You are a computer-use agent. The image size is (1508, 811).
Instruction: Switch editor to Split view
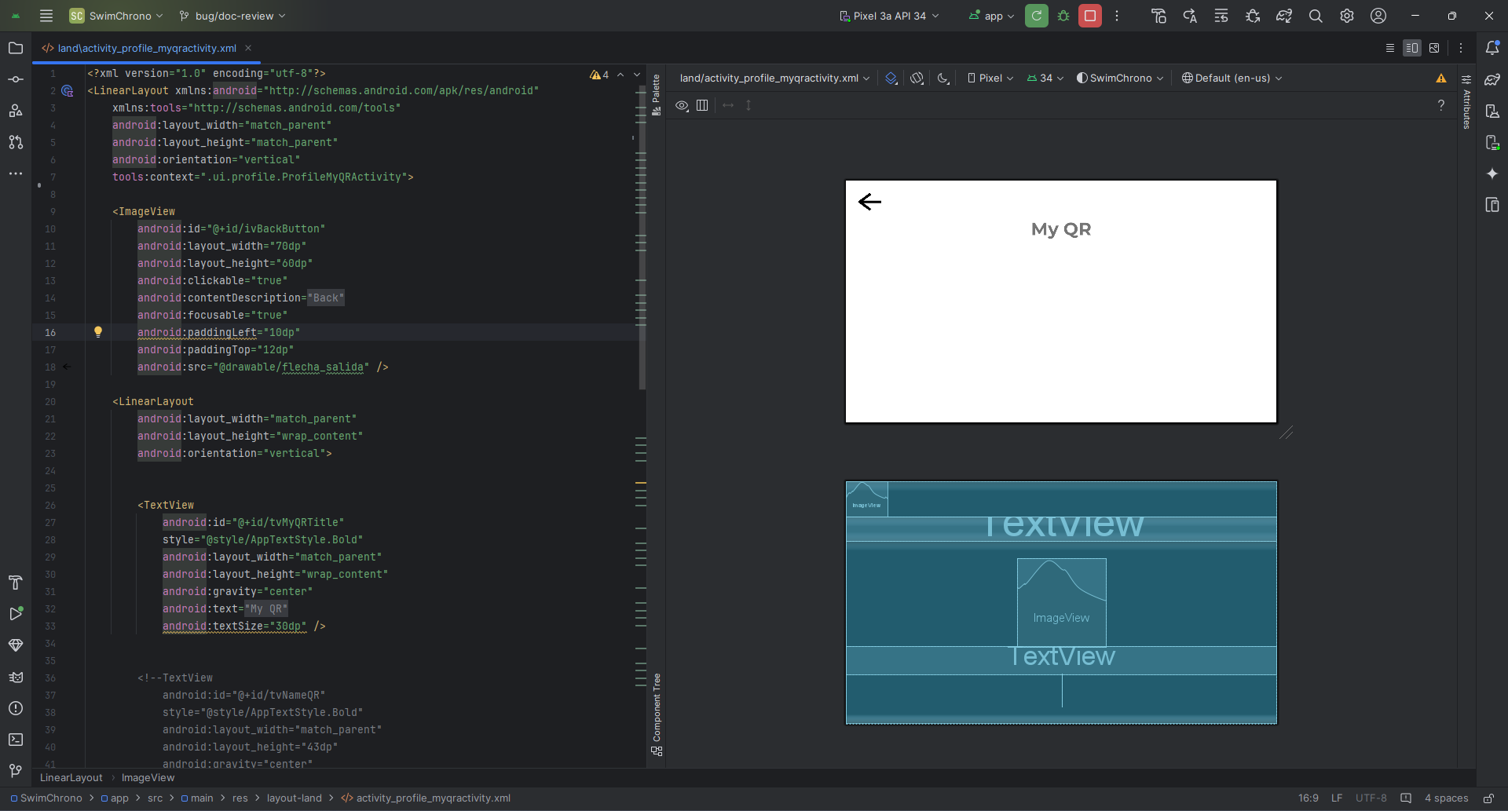[1412, 48]
